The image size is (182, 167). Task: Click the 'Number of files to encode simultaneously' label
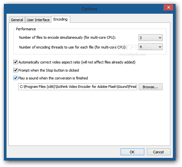[67, 37]
